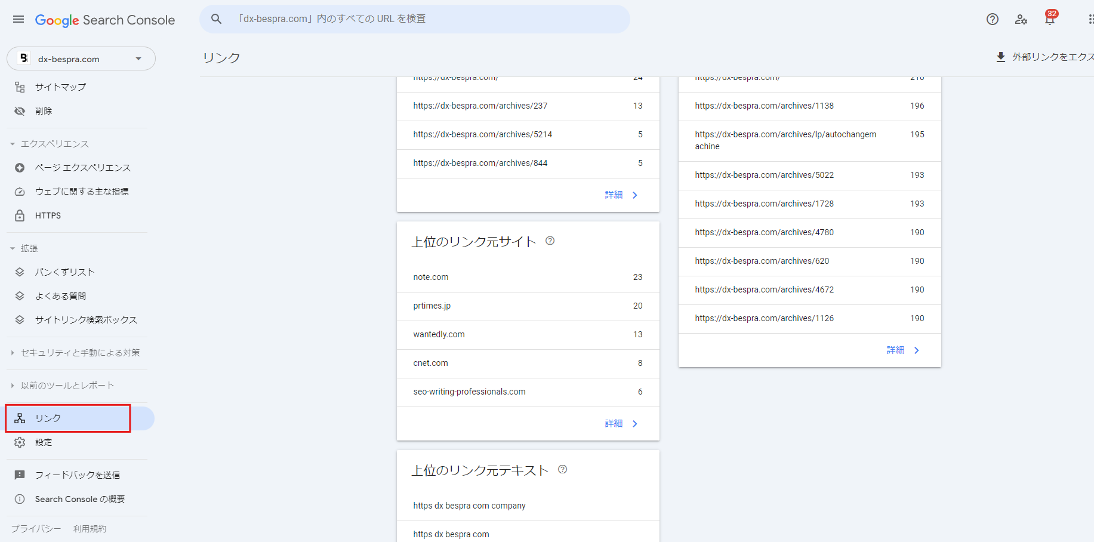Expand the セキュリティと手動による対策 section
The height and width of the screenshot is (542, 1094).
(x=13, y=353)
